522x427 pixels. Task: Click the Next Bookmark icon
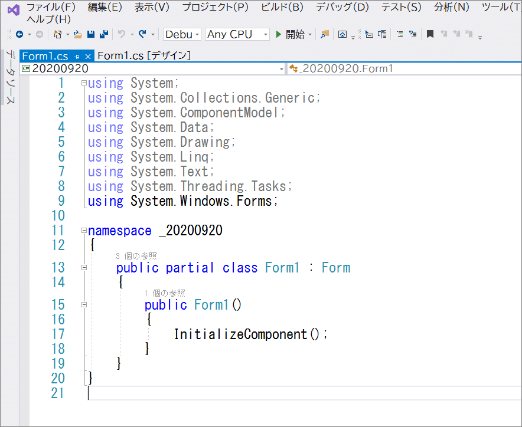tap(456, 34)
